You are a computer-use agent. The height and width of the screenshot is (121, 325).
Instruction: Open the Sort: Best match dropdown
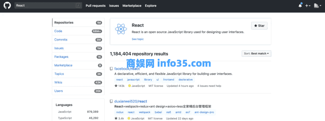pyautogui.click(x=256, y=53)
